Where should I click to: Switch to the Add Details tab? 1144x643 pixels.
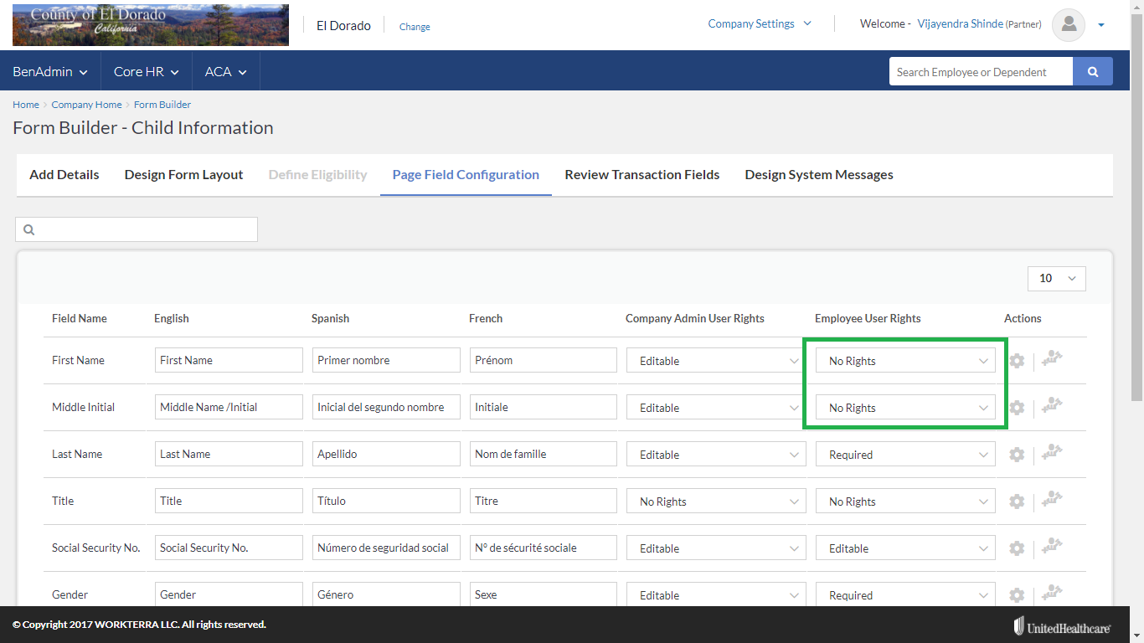coord(64,174)
